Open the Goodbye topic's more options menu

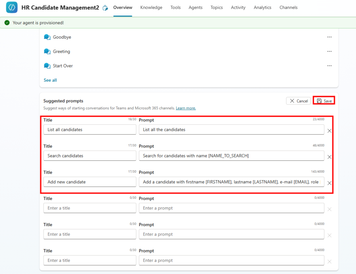[329, 37]
